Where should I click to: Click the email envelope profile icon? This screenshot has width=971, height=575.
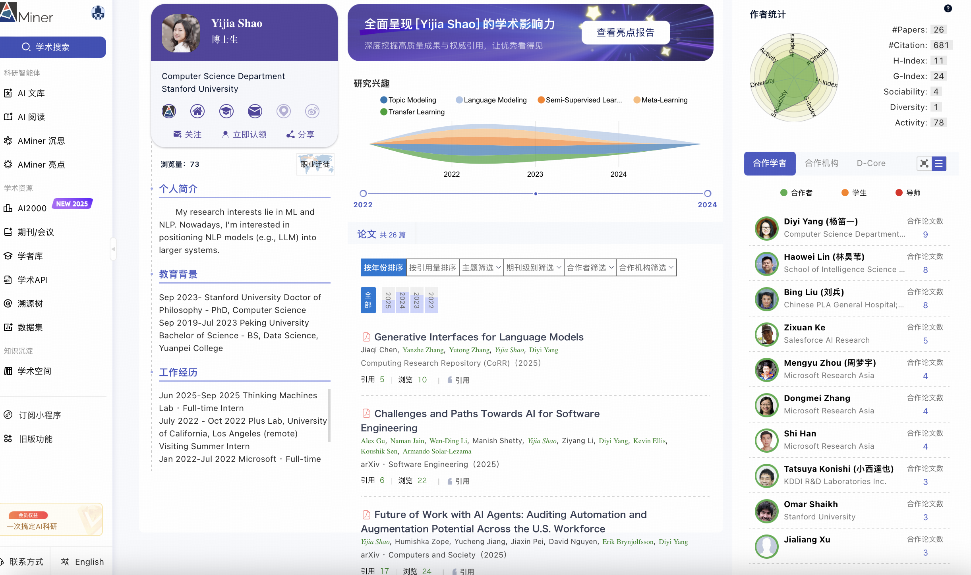coord(255,111)
